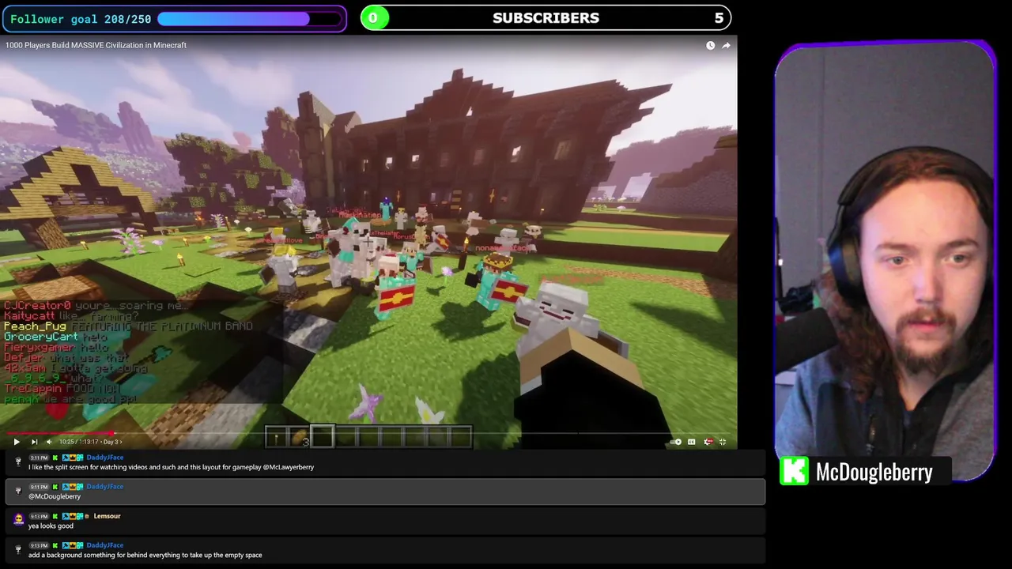1012x569 pixels.
Task: Click the selected Minecraft hotbar slot
Action: point(322,436)
